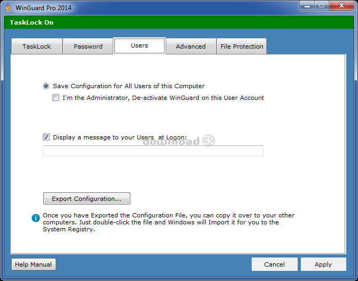Click the maximize button in title bar

pos(322,6)
